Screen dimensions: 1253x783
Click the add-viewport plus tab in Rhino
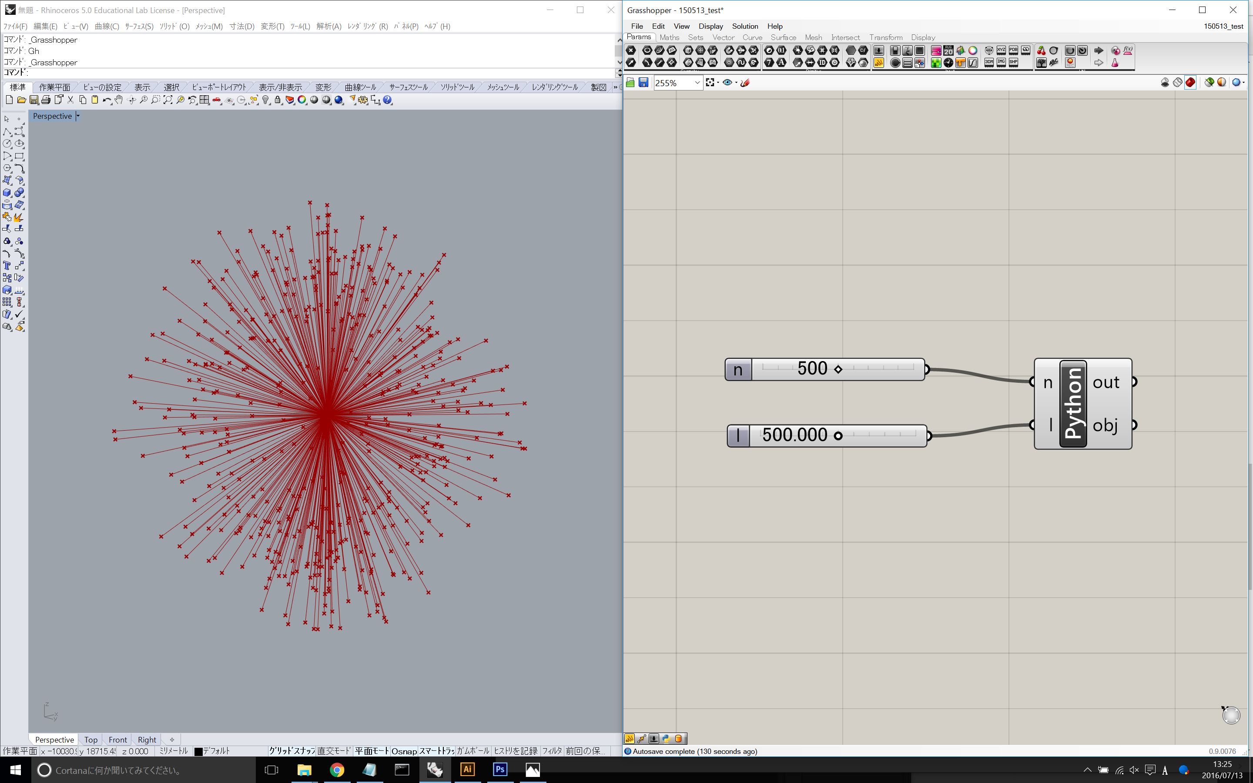(x=172, y=739)
